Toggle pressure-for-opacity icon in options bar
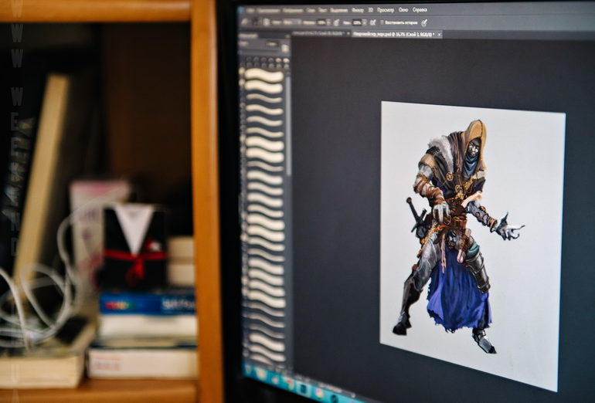The width and height of the screenshot is (595, 403). pos(336,22)
